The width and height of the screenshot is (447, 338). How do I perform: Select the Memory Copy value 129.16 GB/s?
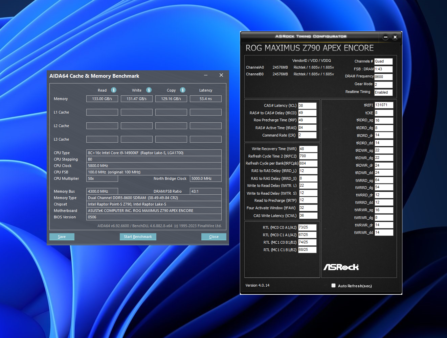171,99
